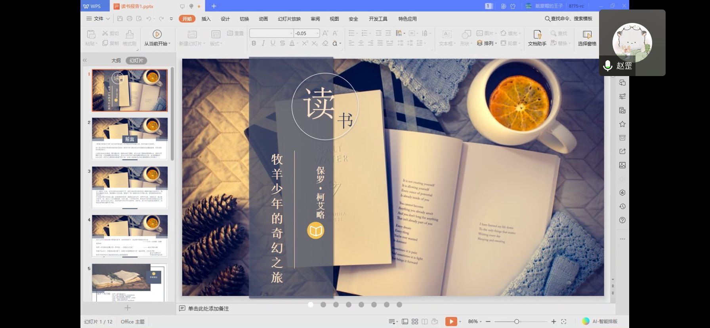Toggle the 幻灯片 slides panel view
Viewport: 710px width, 328px height.
pyautogui.click(x=136, y=61)
